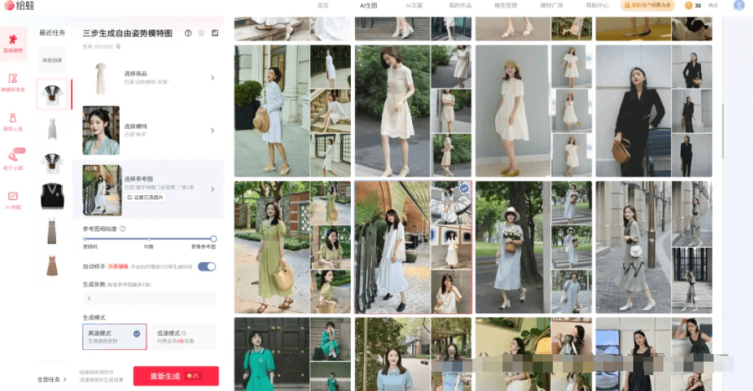The width and height of the screenshot is (753, 391).
Task: Select the sailor-collar shirt recent task, highlighted
Action: coord(52,95)
